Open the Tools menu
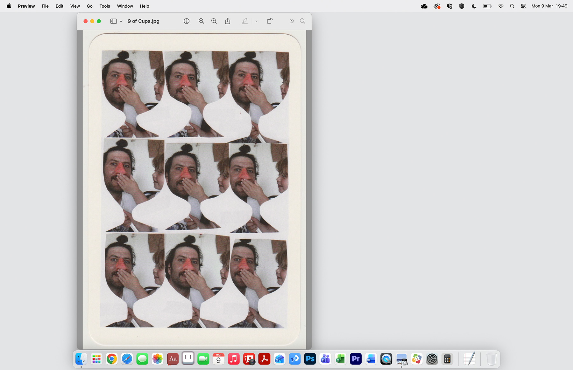The image size is (573, 370). click(104, 6)
